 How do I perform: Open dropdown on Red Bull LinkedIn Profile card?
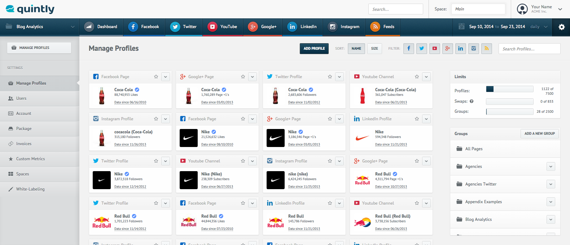(x=339, y=203)
